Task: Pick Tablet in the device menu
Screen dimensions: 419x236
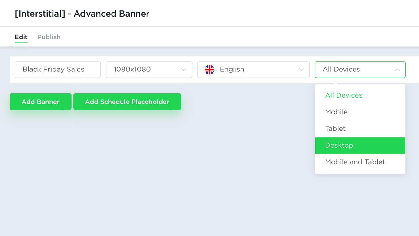Action: coord(360,129)
